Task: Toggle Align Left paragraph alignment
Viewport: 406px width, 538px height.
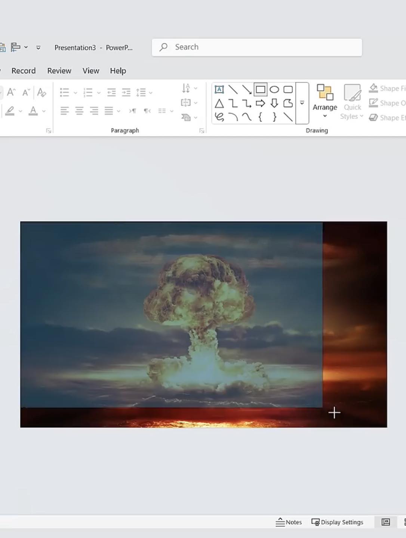Action: coord(65,111)
